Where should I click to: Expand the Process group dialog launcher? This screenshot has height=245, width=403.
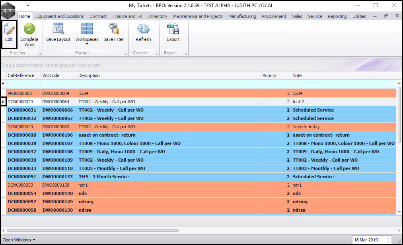40,53
